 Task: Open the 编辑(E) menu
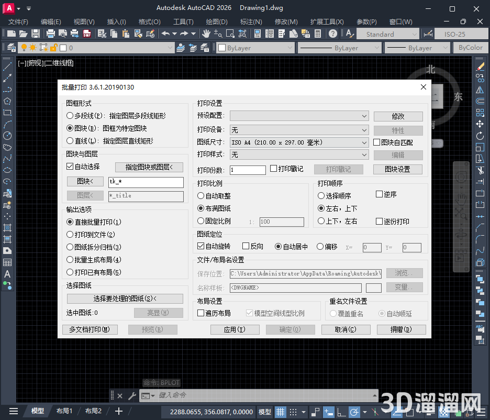(x=51, y=22)
